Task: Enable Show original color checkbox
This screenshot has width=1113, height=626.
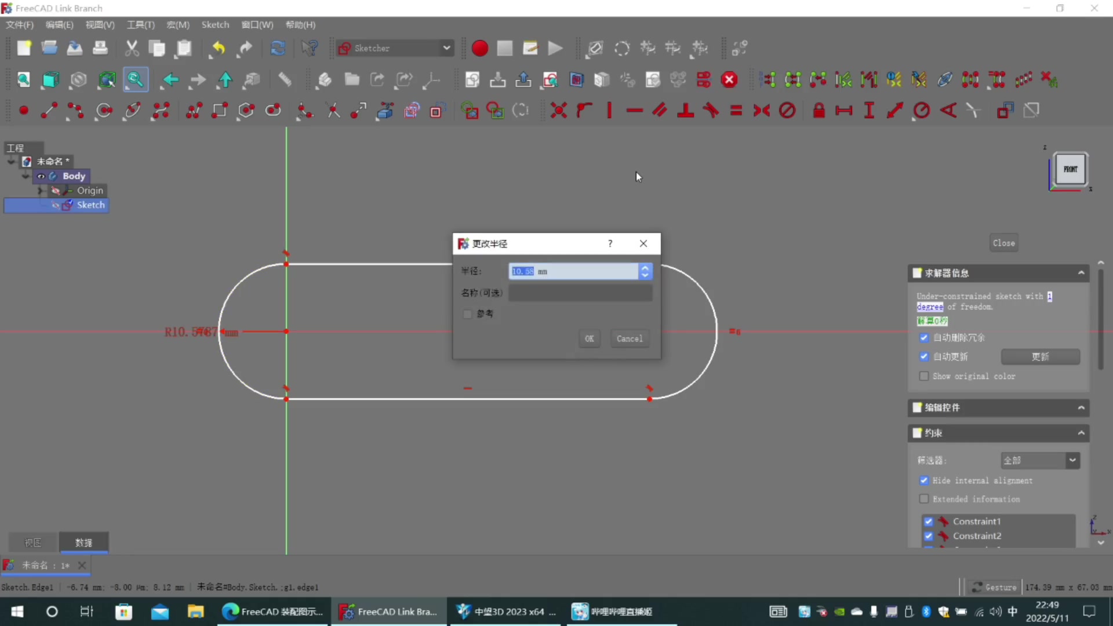Action: [x=924, y=376]
